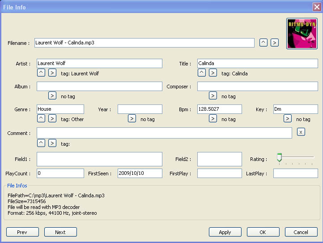Image resolution: width=323 pixels, height=243 pixels.
Task: Cancel the File Info dialog
Action: 301,232
